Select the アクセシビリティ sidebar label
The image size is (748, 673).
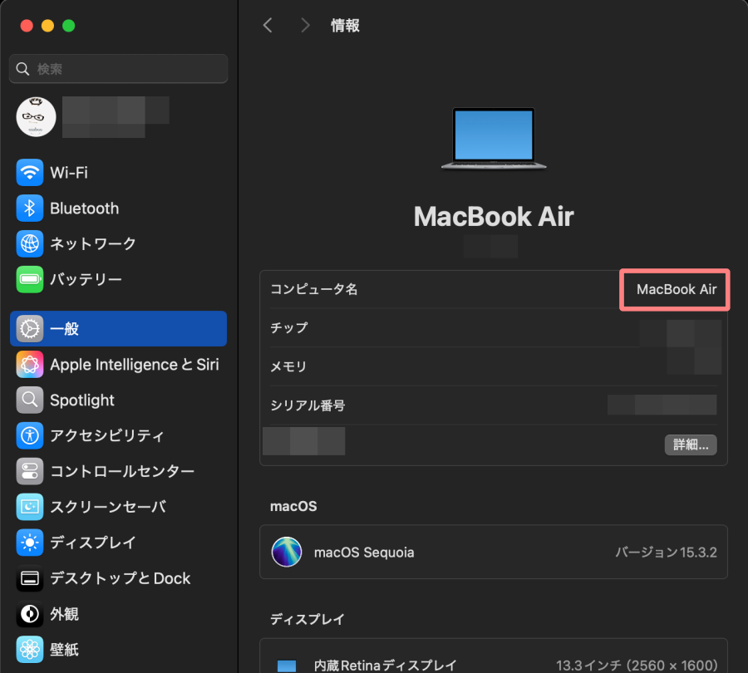coord(107,435)
